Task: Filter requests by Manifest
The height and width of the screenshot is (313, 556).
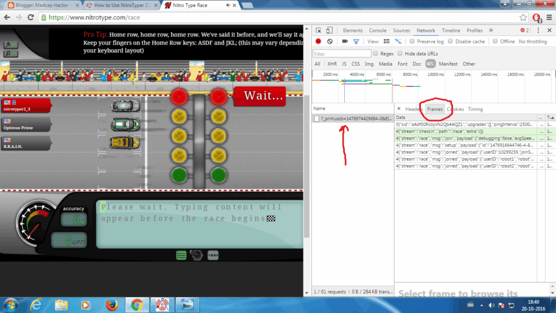Action: point(448,64)
